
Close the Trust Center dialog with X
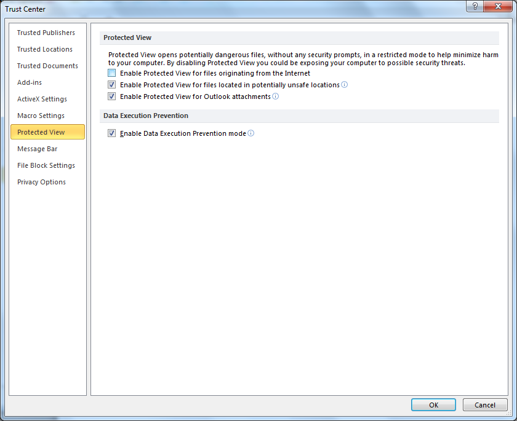pos(498,6)
